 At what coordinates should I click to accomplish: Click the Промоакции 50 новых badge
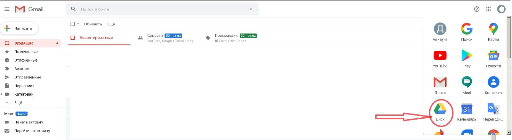tap(248, 36)
